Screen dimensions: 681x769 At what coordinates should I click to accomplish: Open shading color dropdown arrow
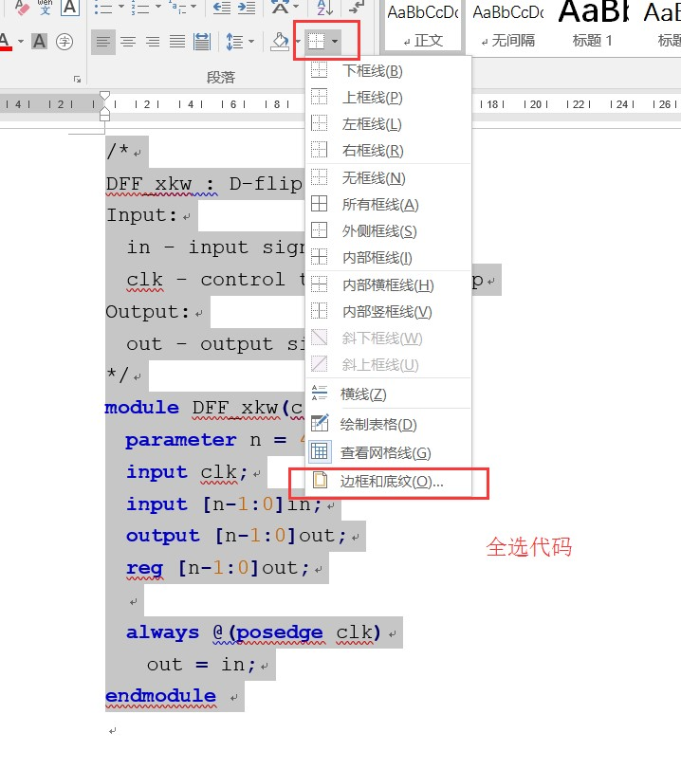click(297, 42)
